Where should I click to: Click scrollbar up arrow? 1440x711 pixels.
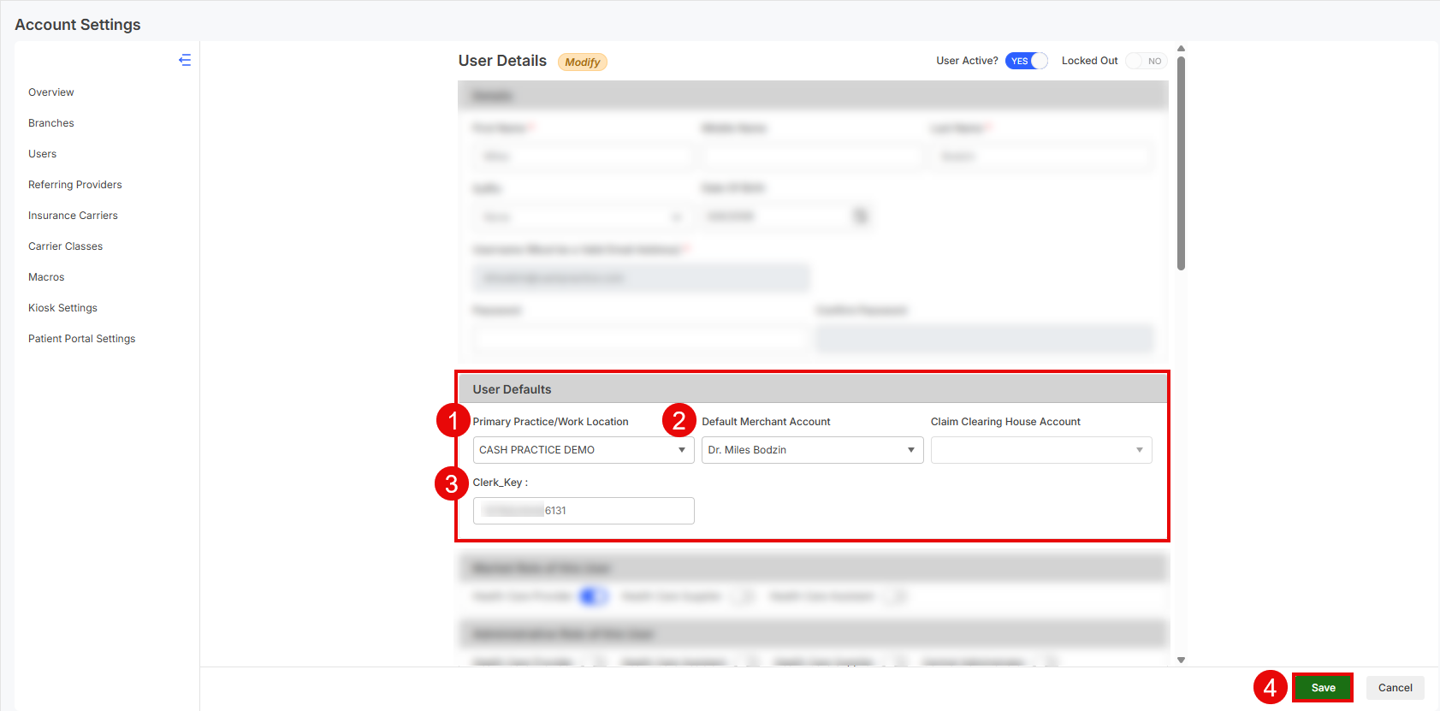[1182, 49]
